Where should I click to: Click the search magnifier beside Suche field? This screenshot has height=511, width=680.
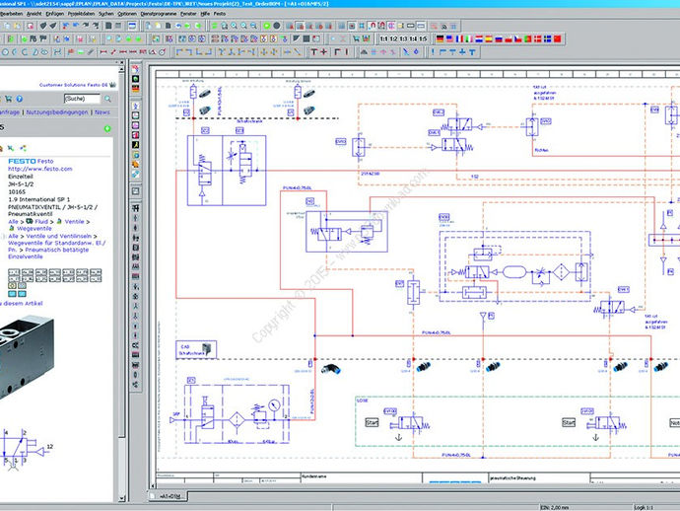click(107, 99)
